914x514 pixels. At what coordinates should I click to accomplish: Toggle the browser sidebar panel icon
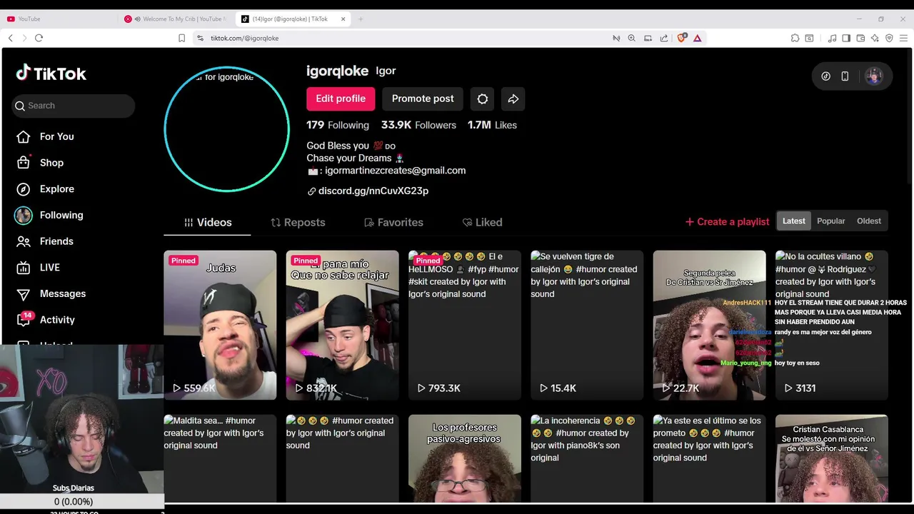point(846,38)
